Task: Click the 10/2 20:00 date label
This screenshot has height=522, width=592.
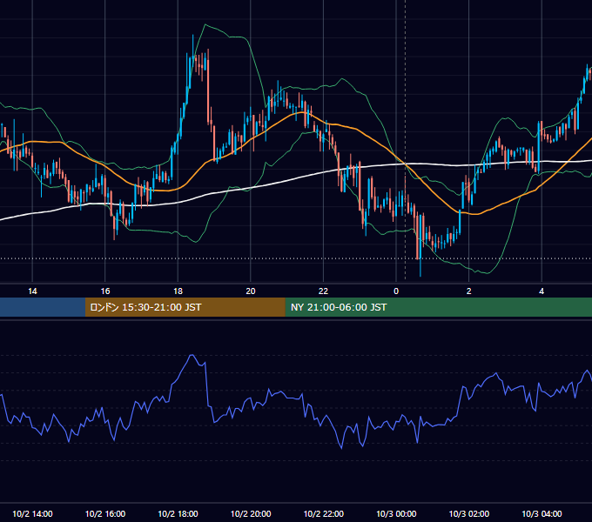Action: pos(251,513)
